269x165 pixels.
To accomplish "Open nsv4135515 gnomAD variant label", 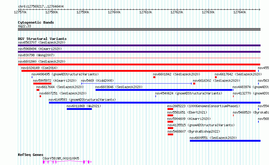I will coord(201,125).
